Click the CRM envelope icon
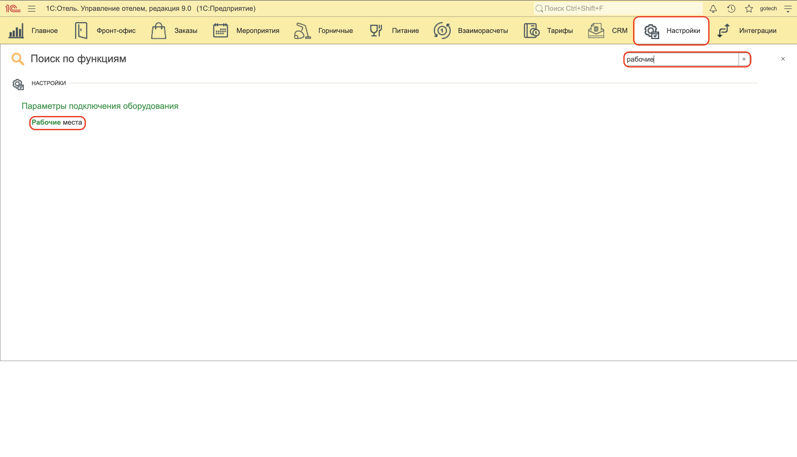 pyautogui.click(x=596, y=31)
